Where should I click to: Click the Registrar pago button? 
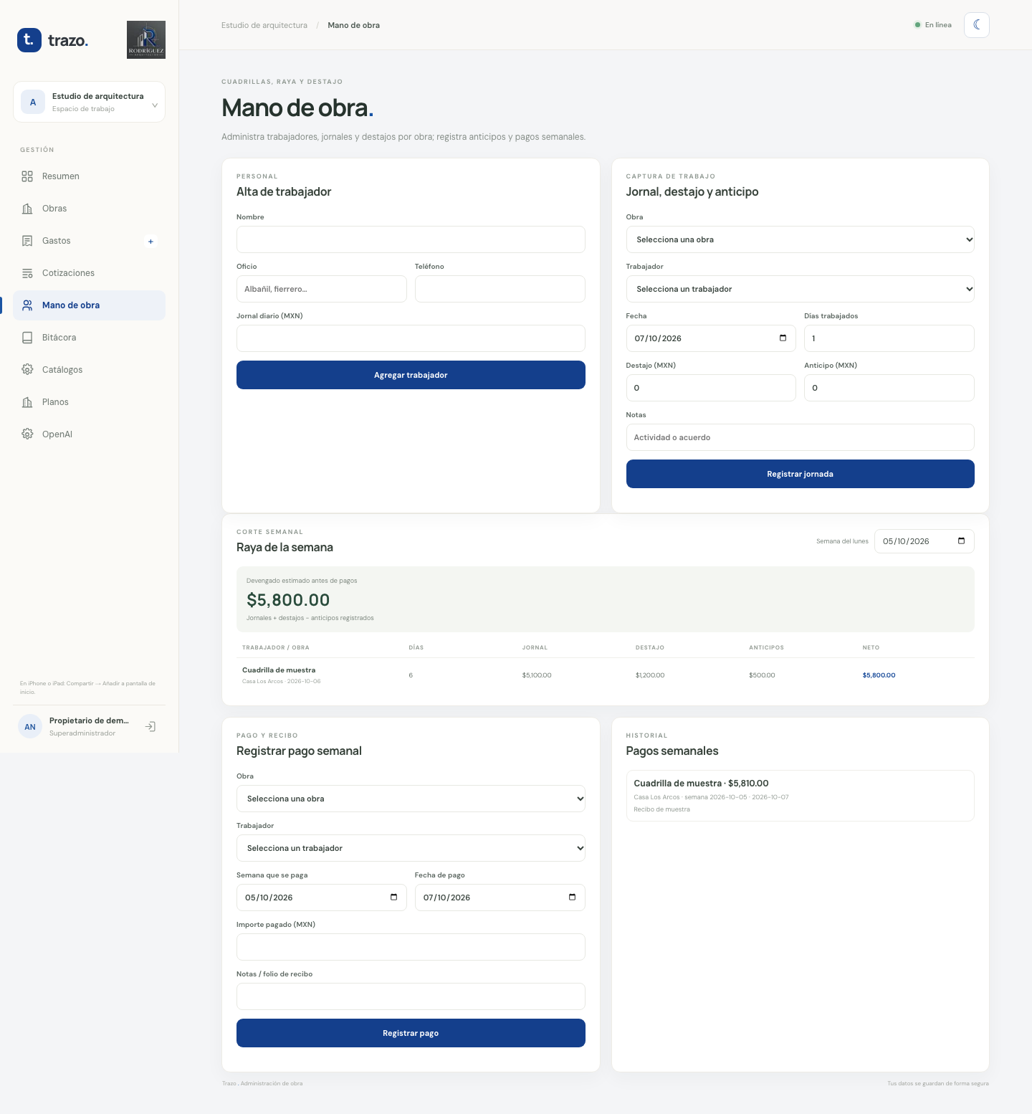pyautogui.click(x=411, y=1033)
